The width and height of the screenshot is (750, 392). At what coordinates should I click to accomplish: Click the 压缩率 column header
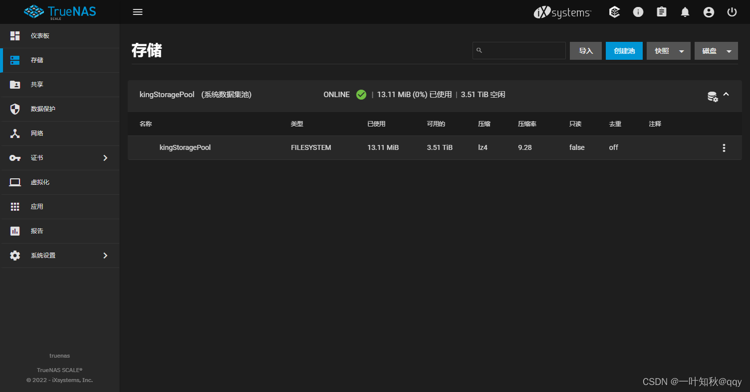[x=527, y=124]
